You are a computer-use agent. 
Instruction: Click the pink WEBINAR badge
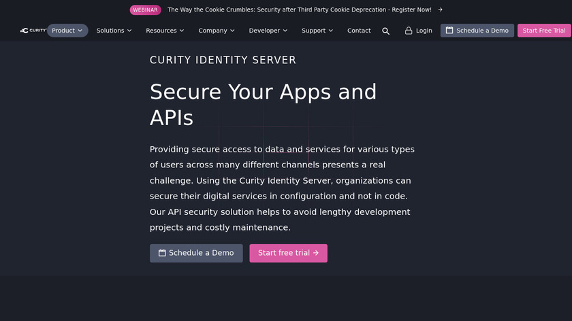pyautogui.click(x=145, y=10)
